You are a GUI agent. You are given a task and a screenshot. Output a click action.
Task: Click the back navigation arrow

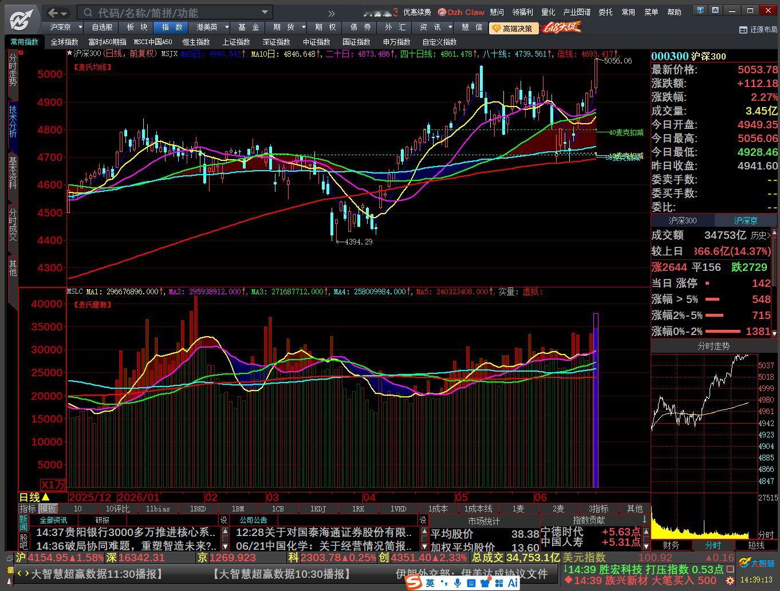53,13
